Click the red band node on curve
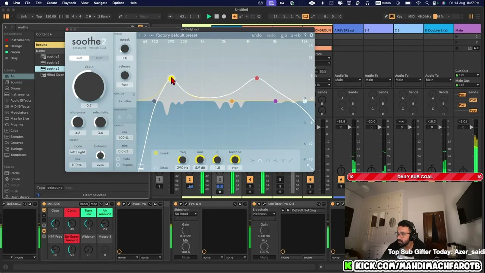Image resolution: width=485 pixels, height=273 pixels. click(x=257, y=78)
